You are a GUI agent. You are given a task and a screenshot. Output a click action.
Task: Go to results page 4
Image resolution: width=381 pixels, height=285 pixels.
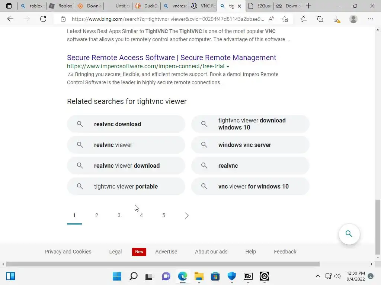141,216
